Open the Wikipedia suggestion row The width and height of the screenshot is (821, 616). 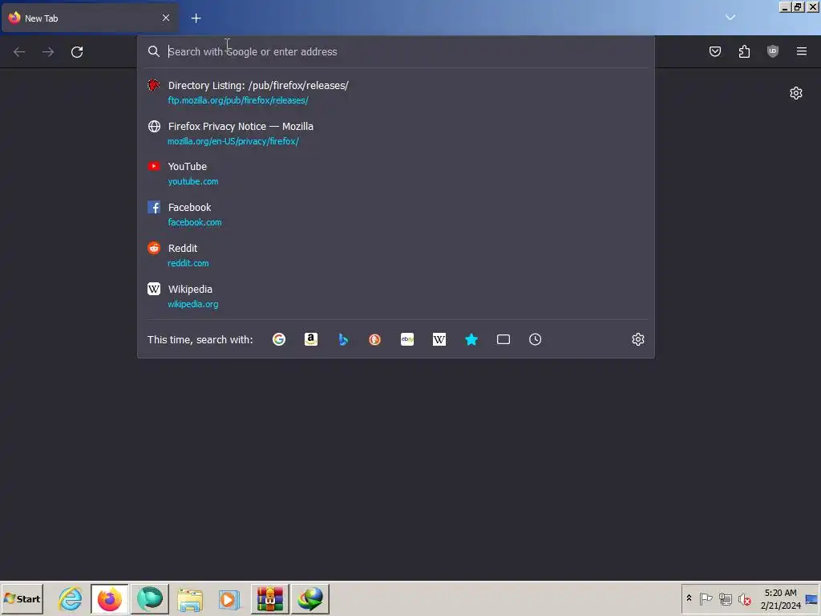[x=396, y=296]
